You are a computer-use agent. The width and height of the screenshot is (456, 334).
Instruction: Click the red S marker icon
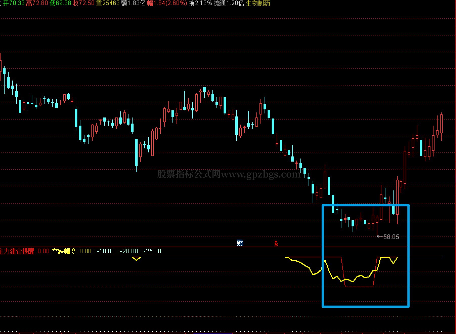click(x=276, y=243)
